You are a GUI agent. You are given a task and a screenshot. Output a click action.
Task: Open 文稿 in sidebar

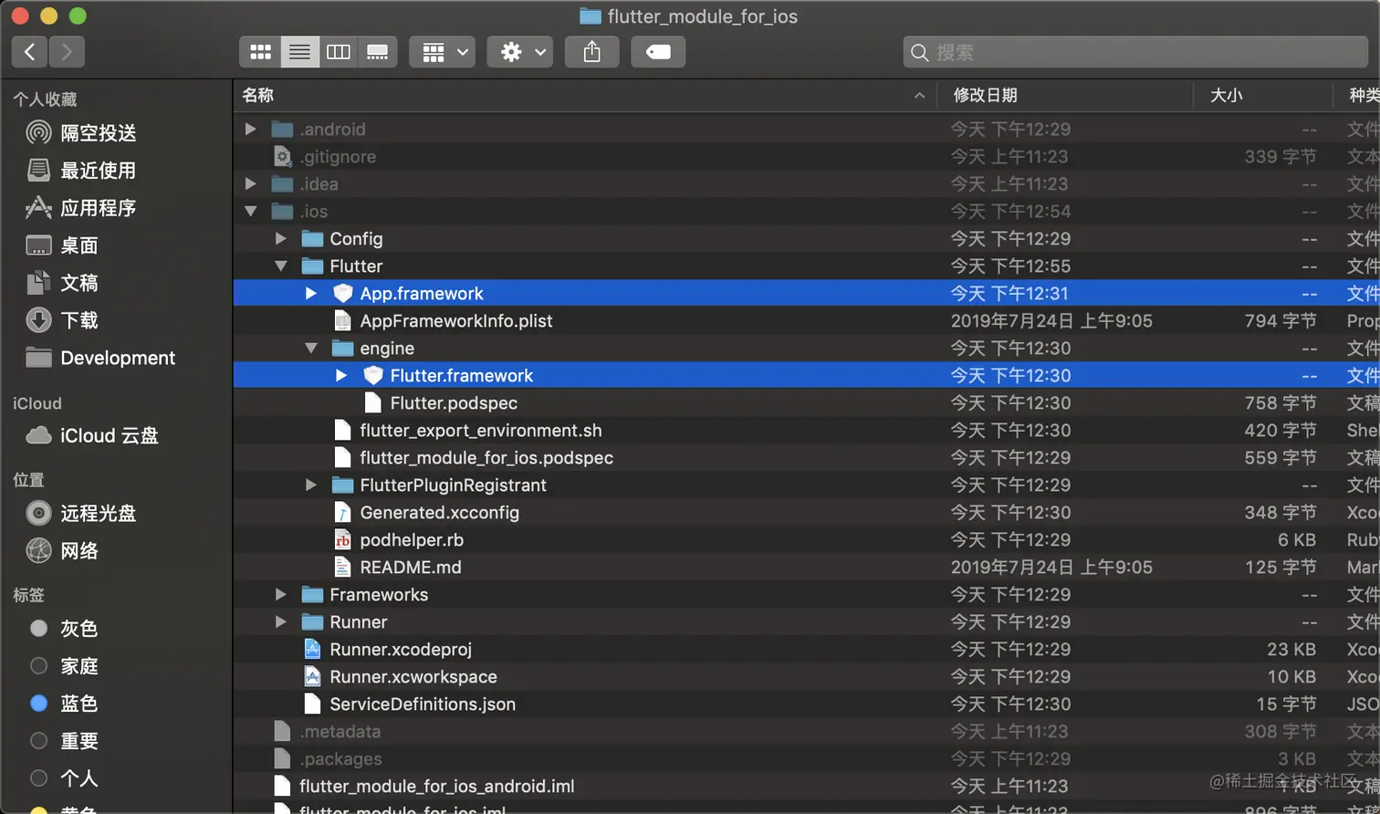pyautogui.click(x=63, y=283)
